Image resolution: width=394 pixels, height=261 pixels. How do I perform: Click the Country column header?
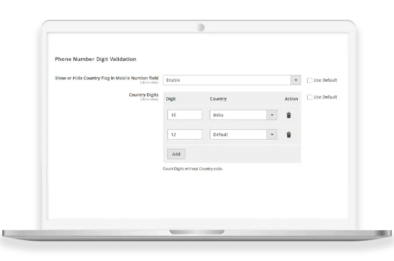[218, 99]
